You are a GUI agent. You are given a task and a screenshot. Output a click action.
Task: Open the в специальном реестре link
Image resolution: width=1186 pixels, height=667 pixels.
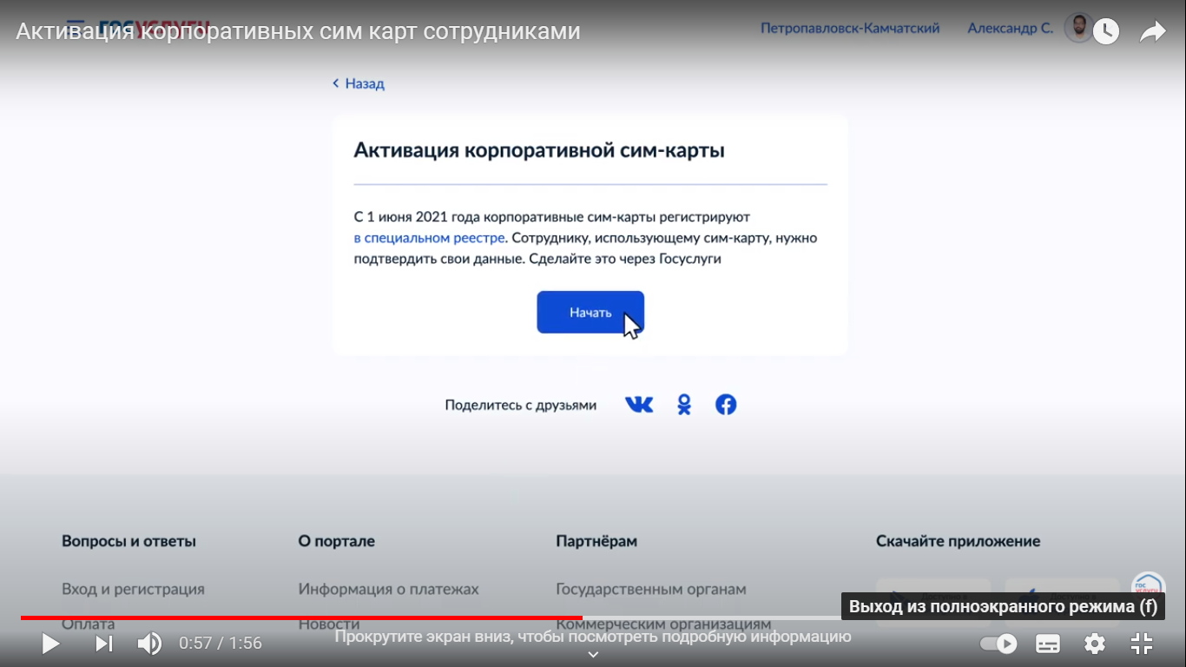pos(429,238)
